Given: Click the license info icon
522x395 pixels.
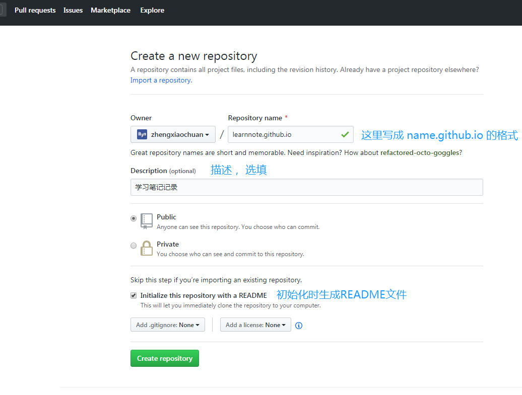Looking at the screenshot, I should [x=299, y=326].
